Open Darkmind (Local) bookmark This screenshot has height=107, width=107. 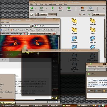[49, 30]
